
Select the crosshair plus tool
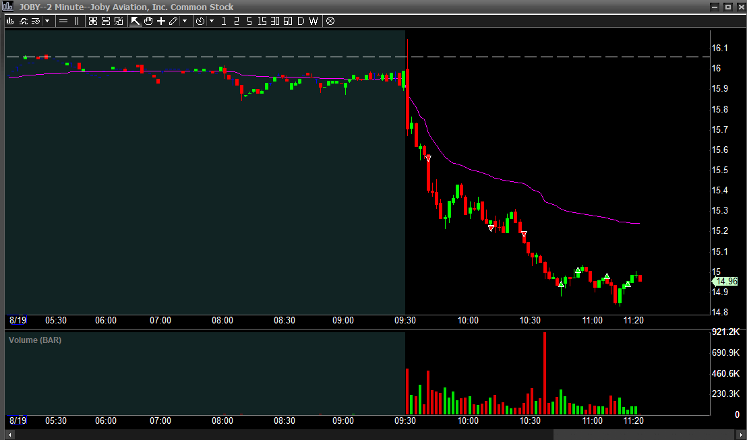coord(161,21)
